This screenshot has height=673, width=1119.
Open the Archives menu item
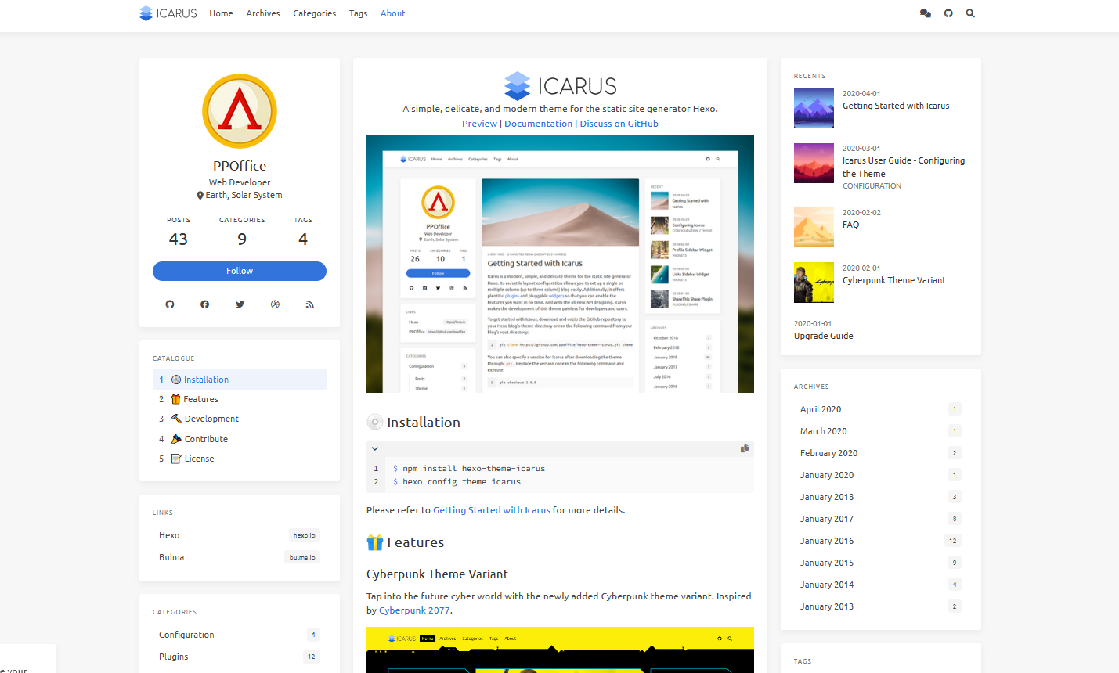pos(262,13)
